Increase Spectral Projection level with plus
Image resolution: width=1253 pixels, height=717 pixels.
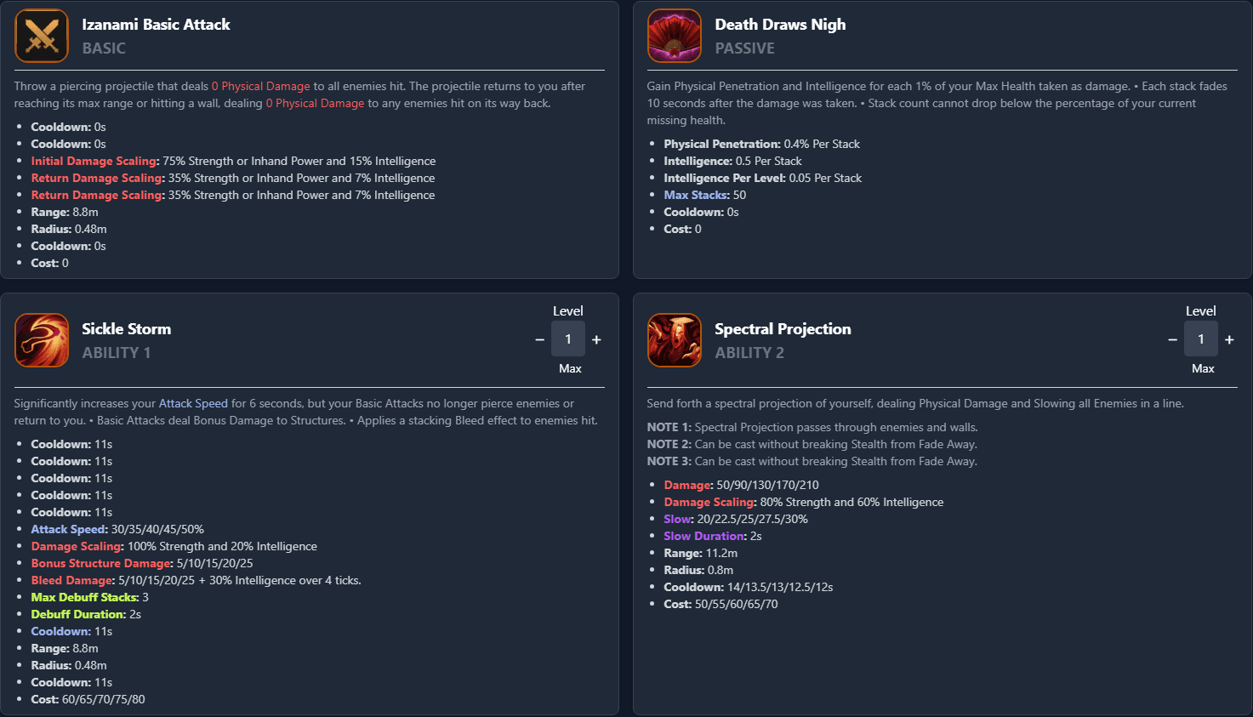pos(1229,339)
